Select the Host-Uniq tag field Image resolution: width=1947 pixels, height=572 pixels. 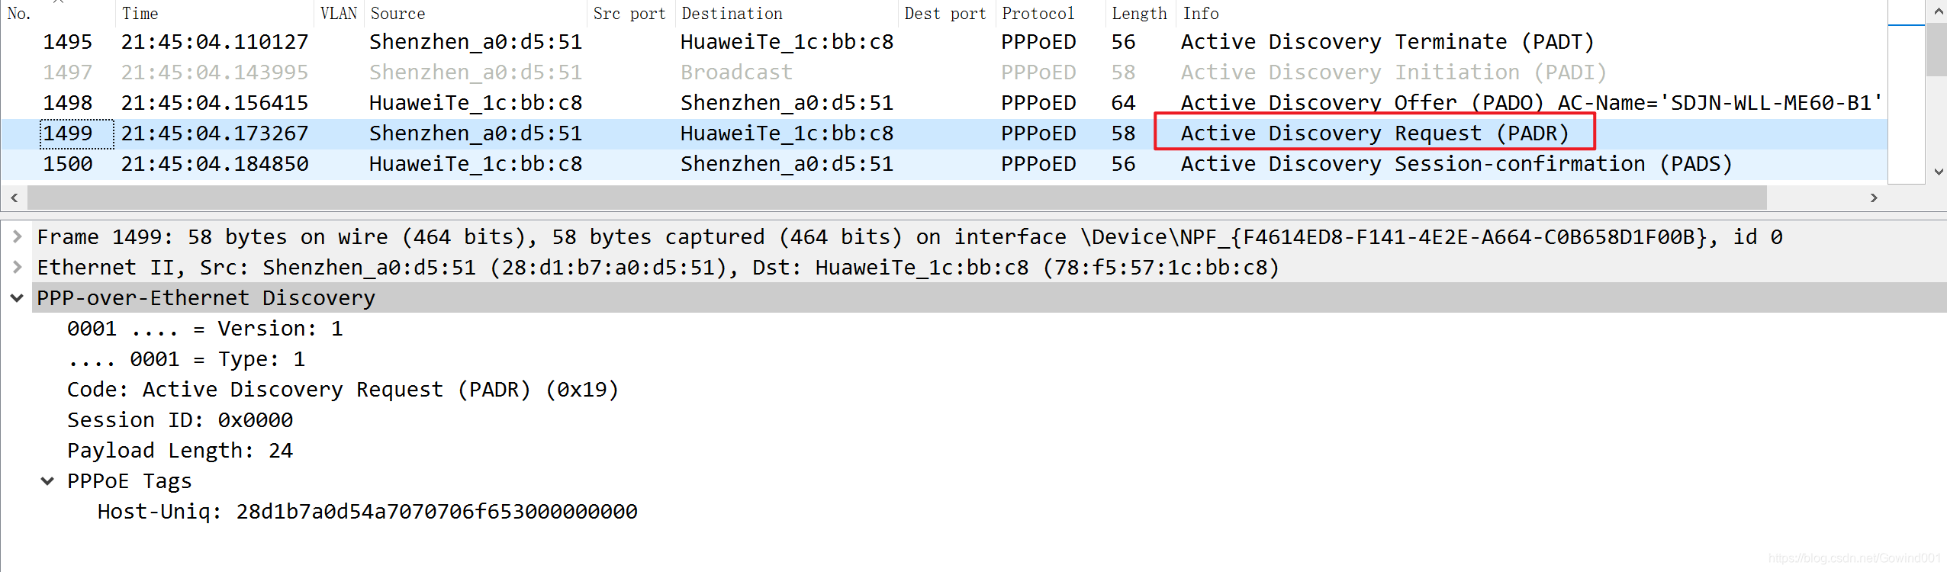point(367,512)
